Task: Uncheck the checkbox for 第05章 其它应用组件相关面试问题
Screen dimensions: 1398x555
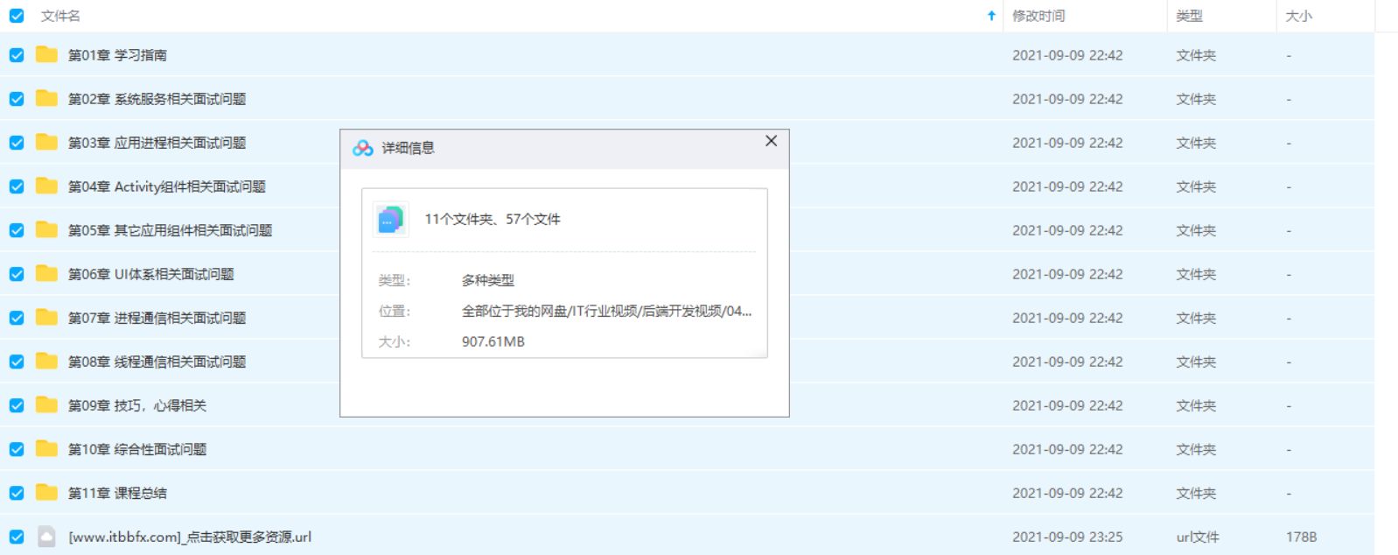Action: coord(17,230)
